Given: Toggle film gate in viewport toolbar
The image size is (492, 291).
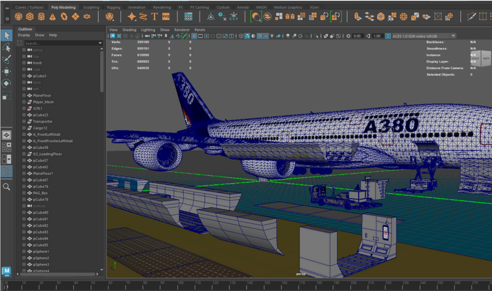Looking at the screenshot, I should 200,36.
